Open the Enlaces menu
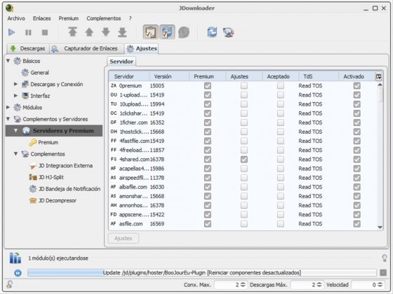This screenshot has height=294, width=393. pyautogui.click(x=42, y=18)
